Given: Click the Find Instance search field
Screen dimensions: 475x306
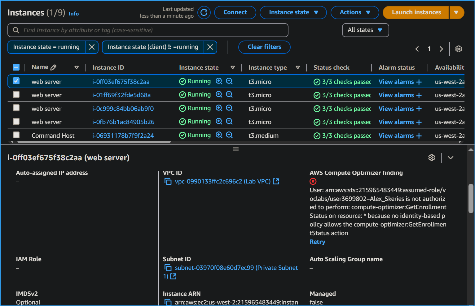Looking at the screenshot, I should (148, 30).
